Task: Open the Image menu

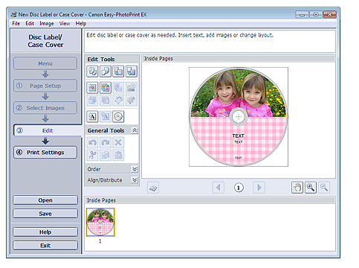Action: [x=47, y=23]
